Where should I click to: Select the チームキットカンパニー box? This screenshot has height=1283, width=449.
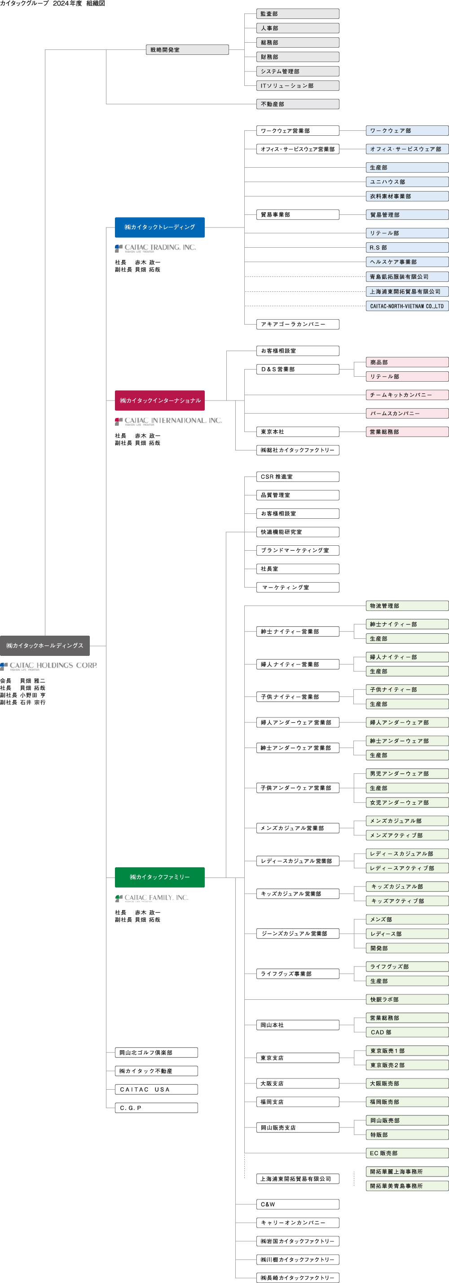(x=407, y=395)
